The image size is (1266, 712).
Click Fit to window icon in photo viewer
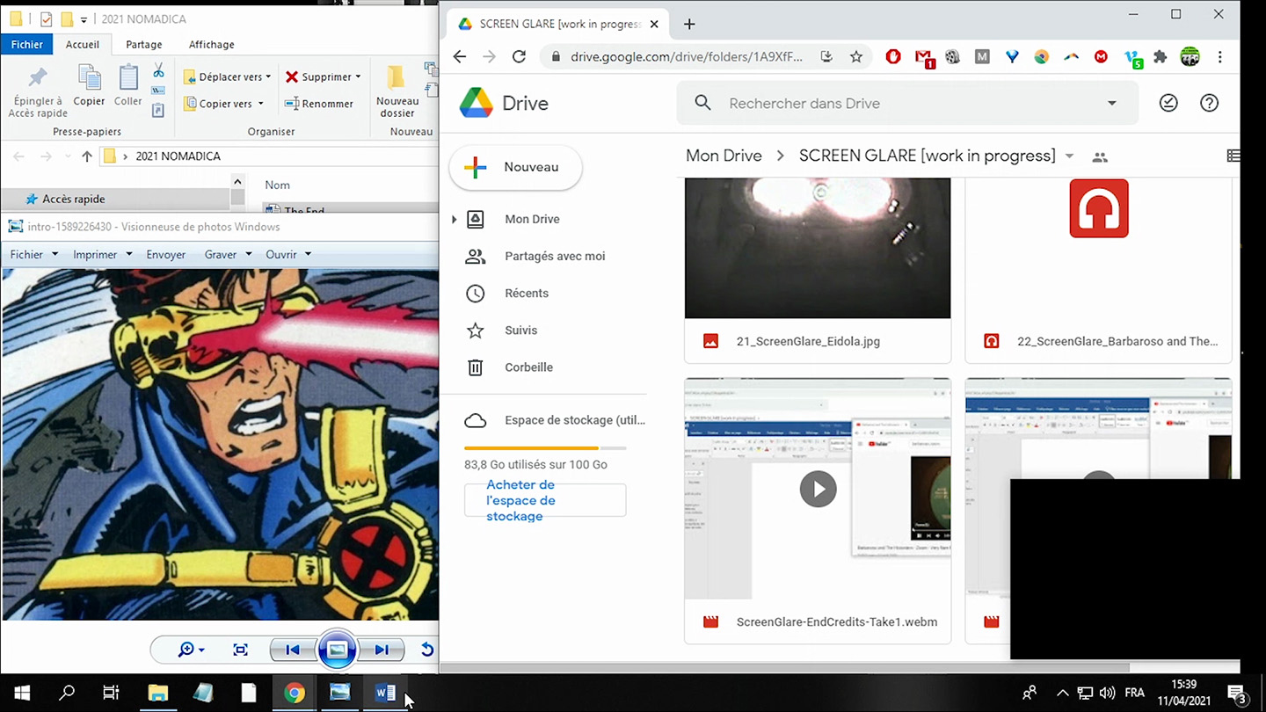click(240, 650)
